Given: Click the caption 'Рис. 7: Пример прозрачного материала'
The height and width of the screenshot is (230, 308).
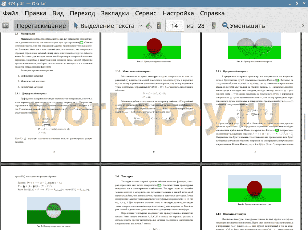Looking at the screenshot, I should tap(54, 226).
